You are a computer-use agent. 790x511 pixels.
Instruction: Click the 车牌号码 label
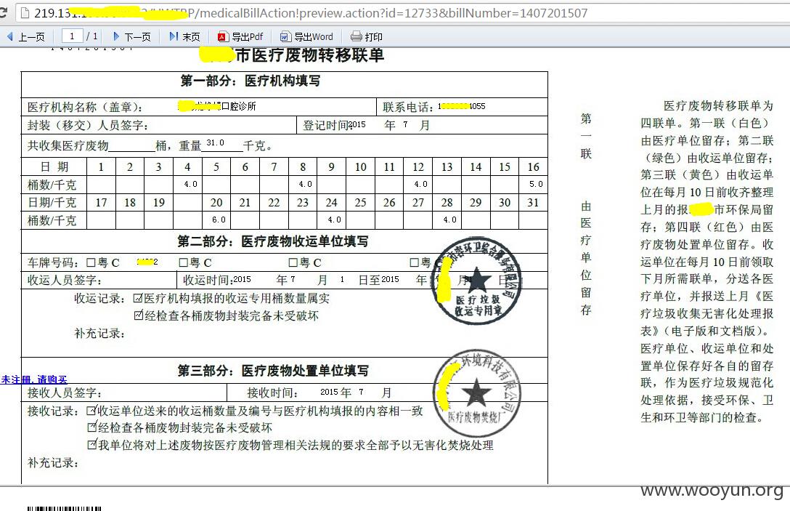pos(53,263)
